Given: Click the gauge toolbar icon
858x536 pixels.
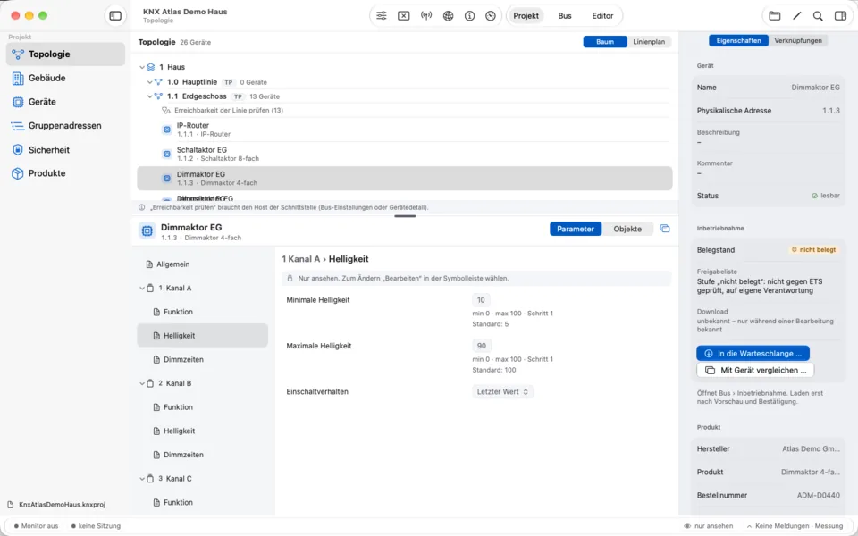Looking at the screenshot, I should click(x=491, y=16).
